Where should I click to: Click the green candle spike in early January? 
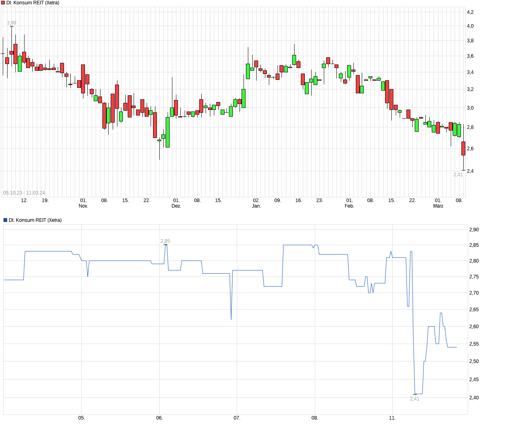247,71
